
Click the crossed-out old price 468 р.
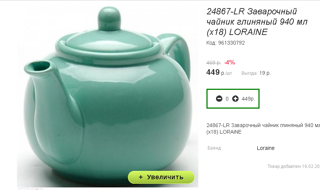(214, 63)
